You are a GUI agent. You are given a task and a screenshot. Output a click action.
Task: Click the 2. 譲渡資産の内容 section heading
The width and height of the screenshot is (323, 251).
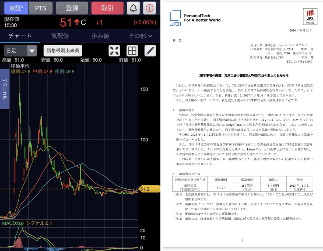(x=187, y=174)
